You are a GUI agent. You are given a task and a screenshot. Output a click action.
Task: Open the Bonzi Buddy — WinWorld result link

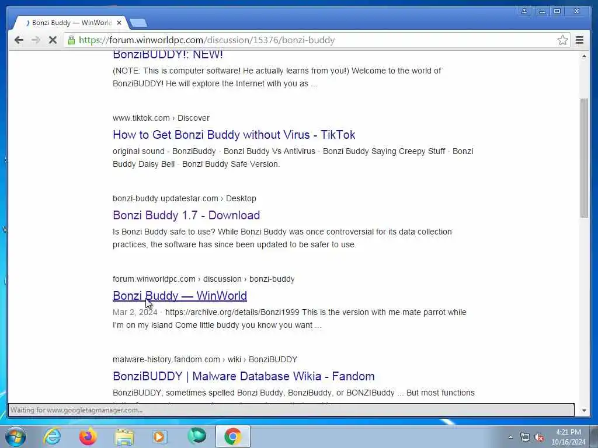180,296
